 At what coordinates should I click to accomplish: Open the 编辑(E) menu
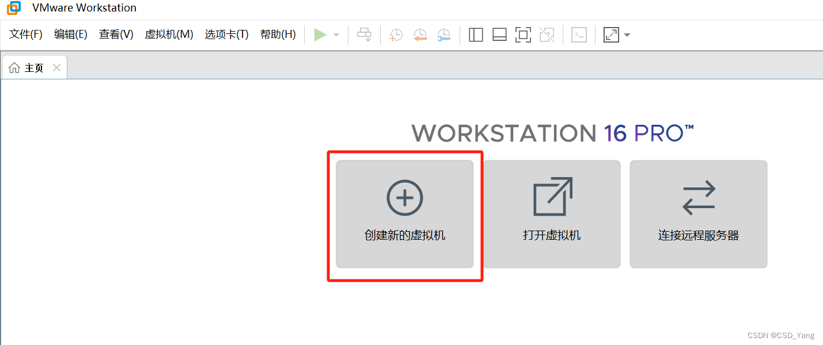click(70, 34)
